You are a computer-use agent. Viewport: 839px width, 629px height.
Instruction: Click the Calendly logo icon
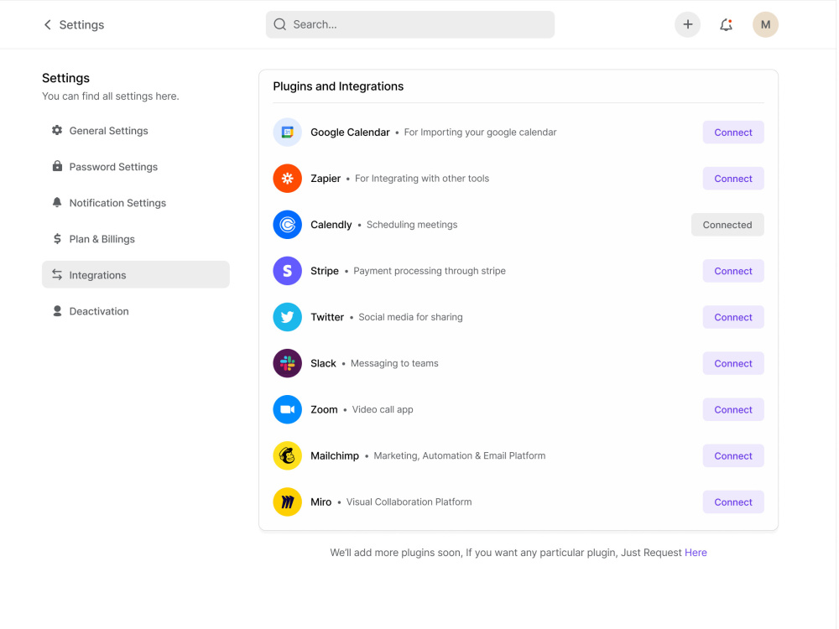click(287, 225)
